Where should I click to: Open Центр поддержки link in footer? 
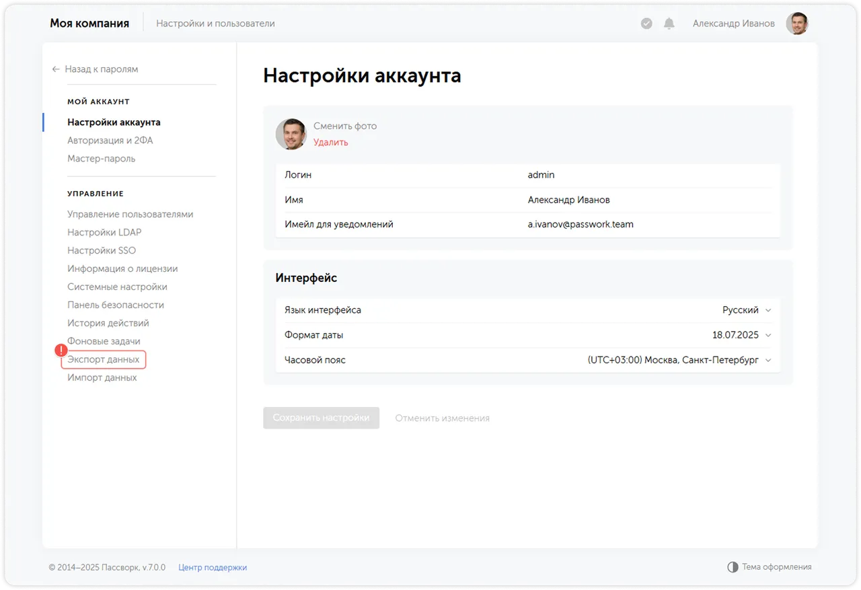213,568
